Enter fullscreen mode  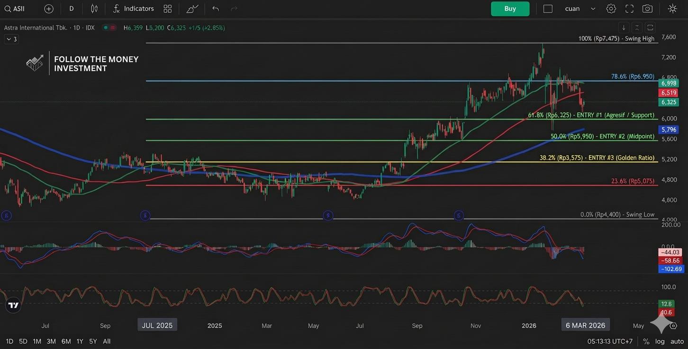[x=629, y=9]
